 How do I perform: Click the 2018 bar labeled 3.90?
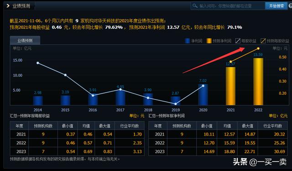click(x=148, y=99)
